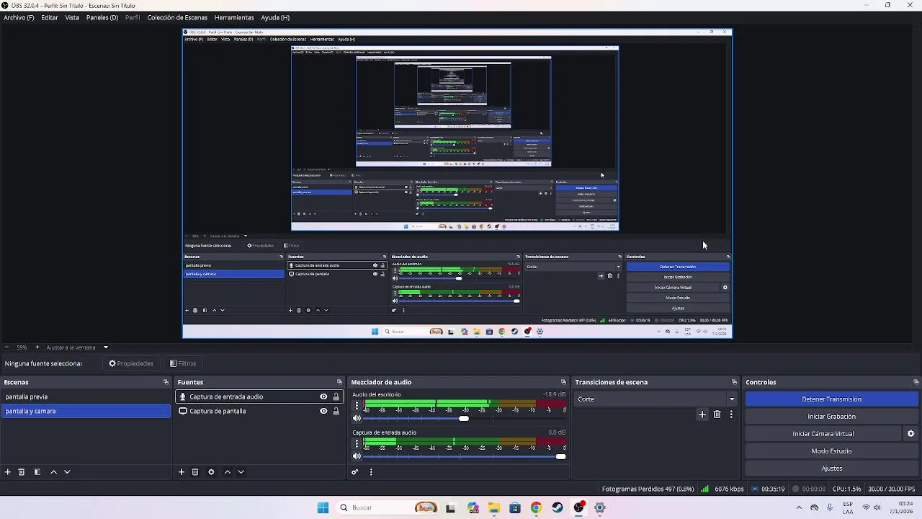This screenshot has width=922, height=519.
Task: Zoom in preview with plus icon
Action: coord(37,347)
